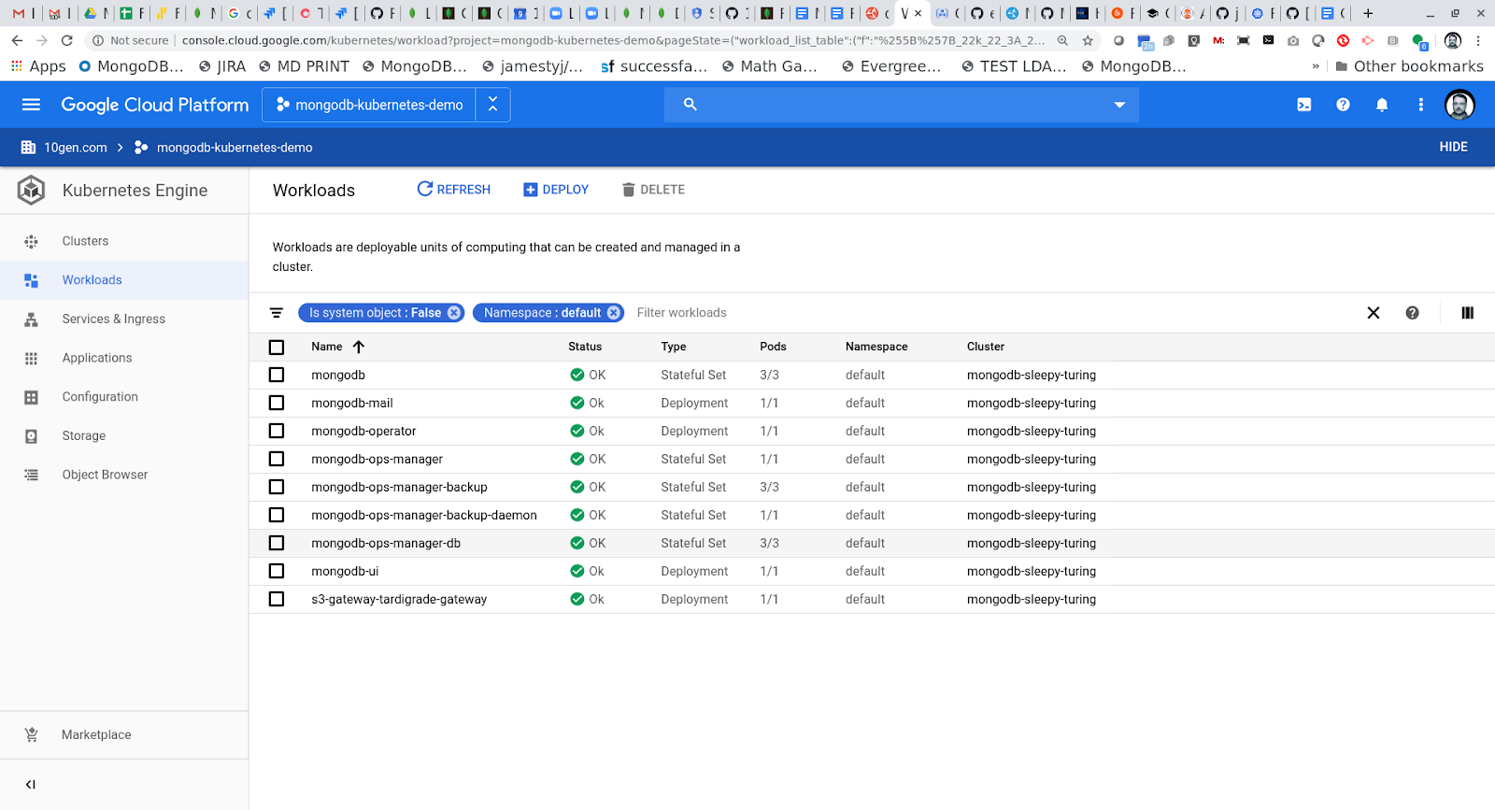Remove the 'Namespace : default' filter chip
The width and height of the screenshot is (1495, 810).
click(x=614, y=313)
